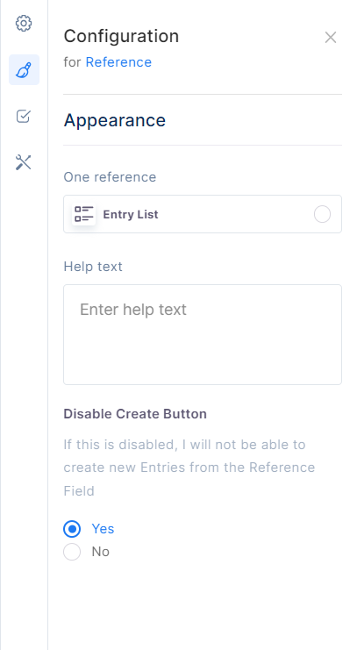Click the Yes label text
Viewport: 357px width, 650px height.
[x=103, y=529]
